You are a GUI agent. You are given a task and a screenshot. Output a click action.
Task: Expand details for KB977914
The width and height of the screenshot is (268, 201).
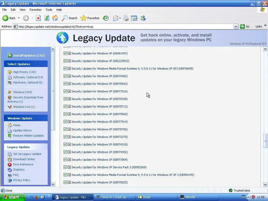(x=69, y=121)
